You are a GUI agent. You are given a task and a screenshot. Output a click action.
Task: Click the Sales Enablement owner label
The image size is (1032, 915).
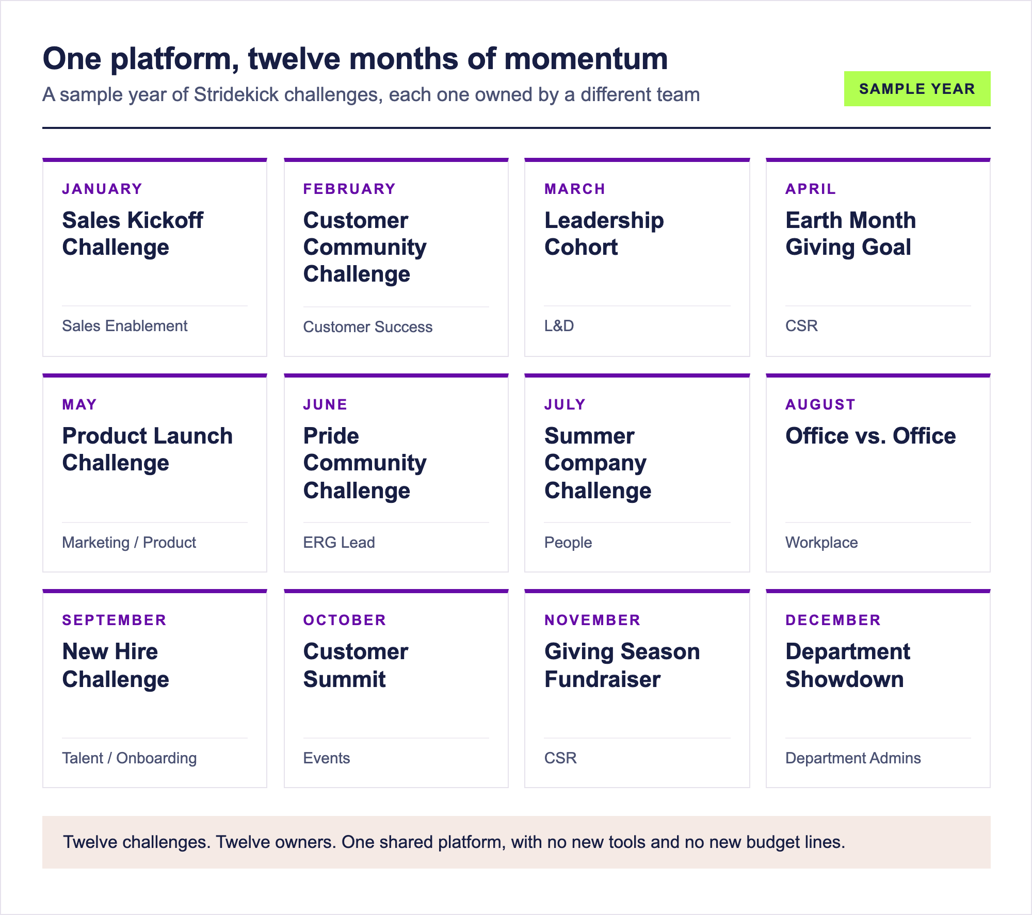[125, 326]
